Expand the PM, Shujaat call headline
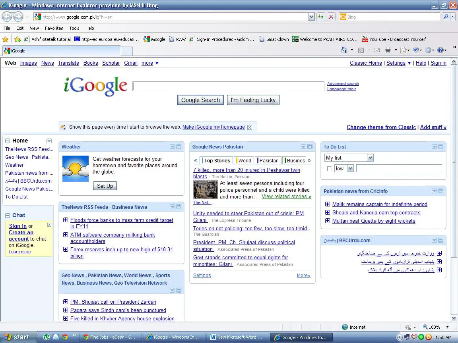This screenshot has height=343, width=458. 66,302
